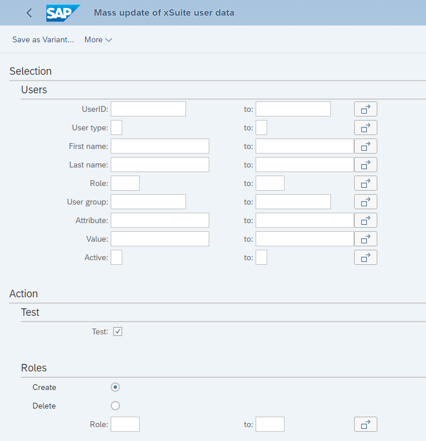Open multiple selection for Value row
The image size is (426, 441).
pos(365,239)
